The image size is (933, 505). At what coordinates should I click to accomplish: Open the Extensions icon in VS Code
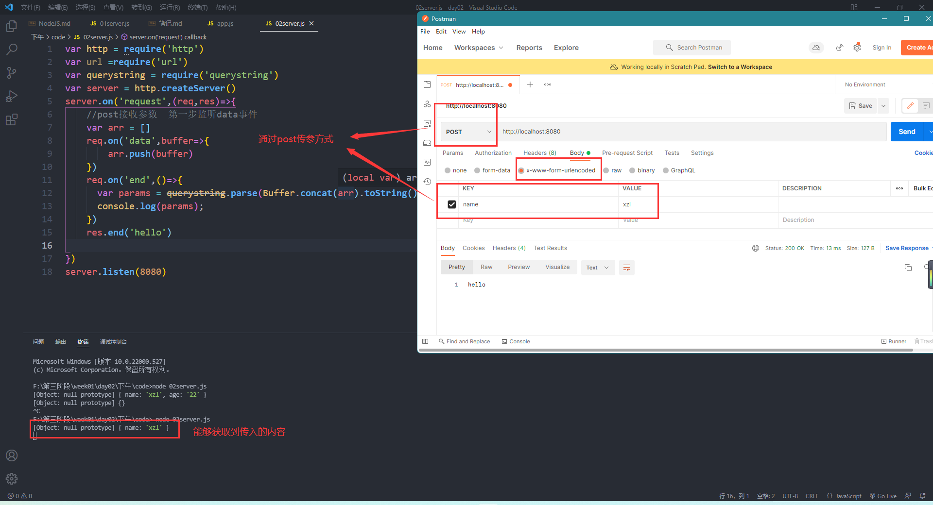coord(12,119)
